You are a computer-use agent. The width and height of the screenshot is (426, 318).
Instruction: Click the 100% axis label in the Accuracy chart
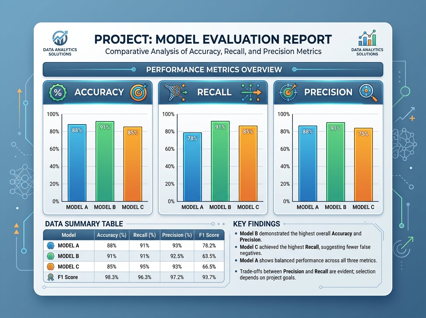53,114
